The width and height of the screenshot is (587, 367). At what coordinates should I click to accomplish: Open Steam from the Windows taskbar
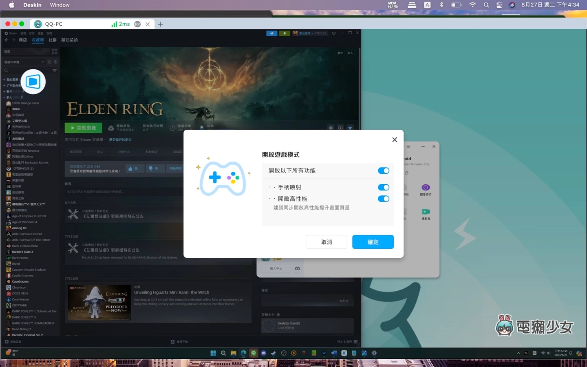[x=274, y=353]
